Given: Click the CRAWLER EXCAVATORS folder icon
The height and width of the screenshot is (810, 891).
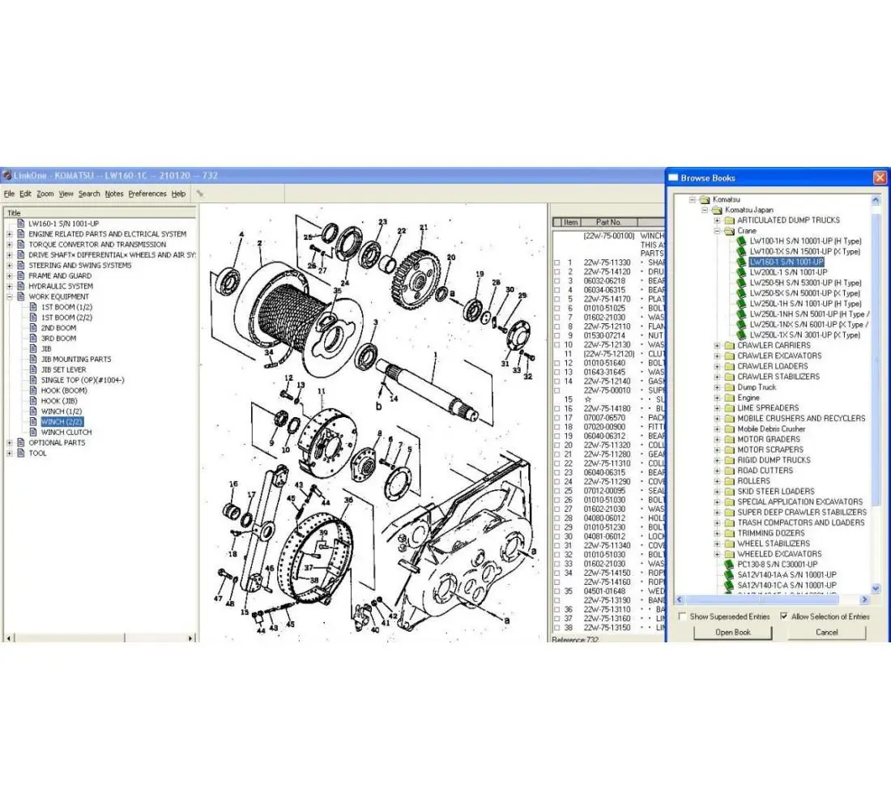Looking at the screenshot, I should [730, 356].
